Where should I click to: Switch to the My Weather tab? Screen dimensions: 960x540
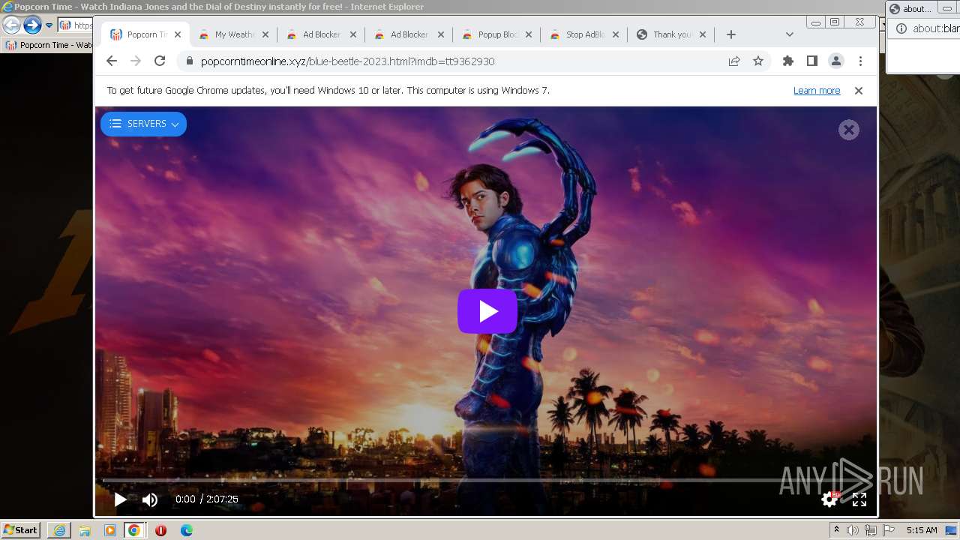tap(235, 34)
